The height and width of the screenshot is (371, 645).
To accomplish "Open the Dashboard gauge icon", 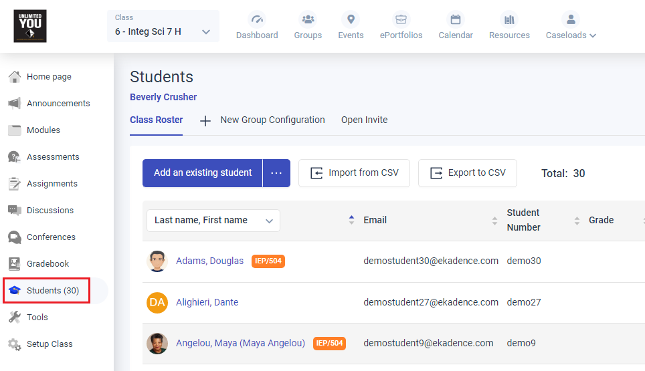I will point(257,19).
